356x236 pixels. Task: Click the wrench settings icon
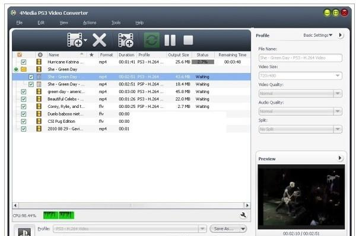(243, 215)
